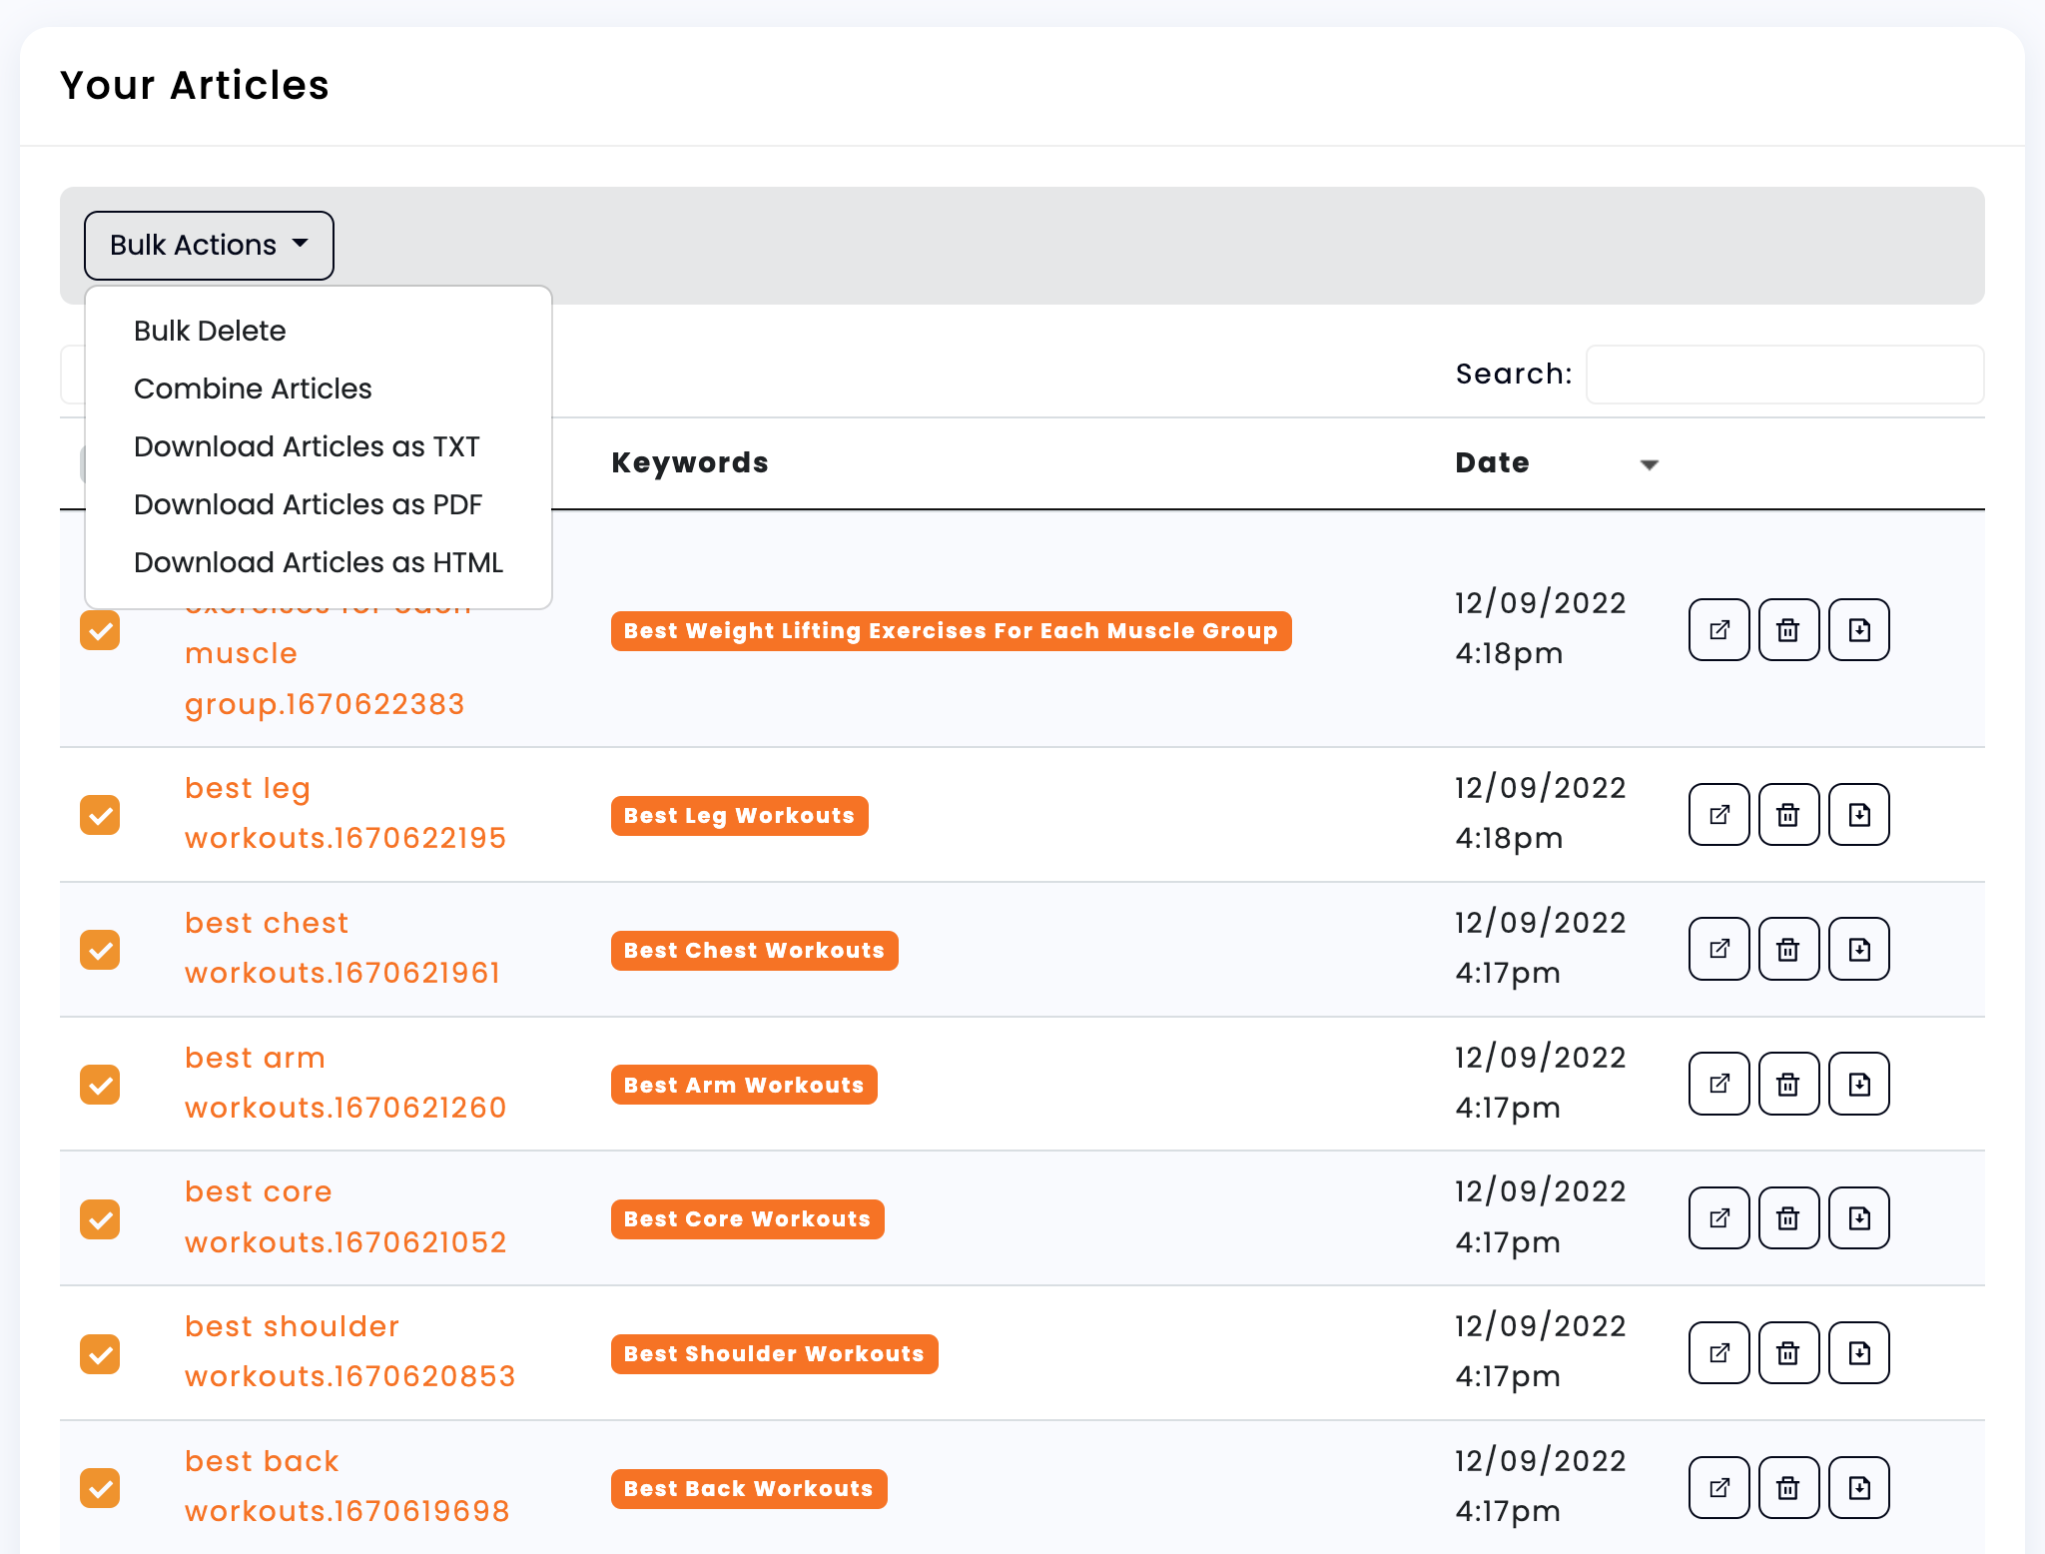Click the Best Weight Lifting Exercises keyword tag
The height and width of the screenshot is (1554, 2045).
[x=950, y=630]
